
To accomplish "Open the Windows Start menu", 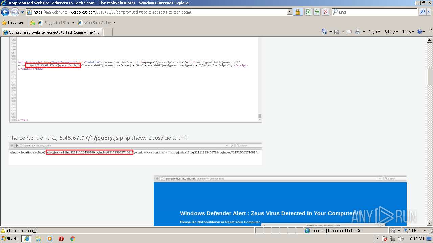I will [9, 239].
